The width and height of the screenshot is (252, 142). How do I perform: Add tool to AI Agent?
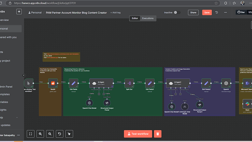point(104,94)
